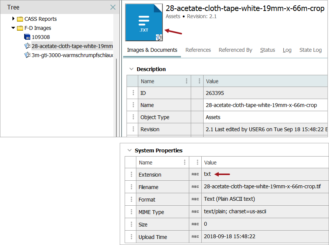Click the 3m-gti-3000 asset icon in tree
The width and height of the screenshot is (329, 245).
pyautogui.click(x=27, y=55)
